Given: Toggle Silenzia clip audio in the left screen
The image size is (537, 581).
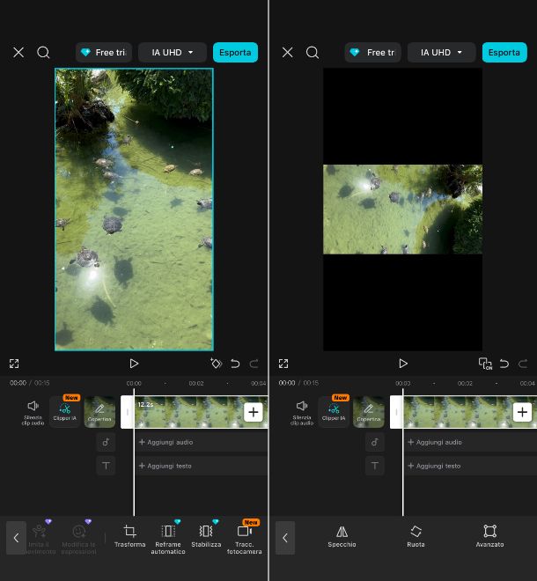Looking at the screenshot, I should (33, 411).
